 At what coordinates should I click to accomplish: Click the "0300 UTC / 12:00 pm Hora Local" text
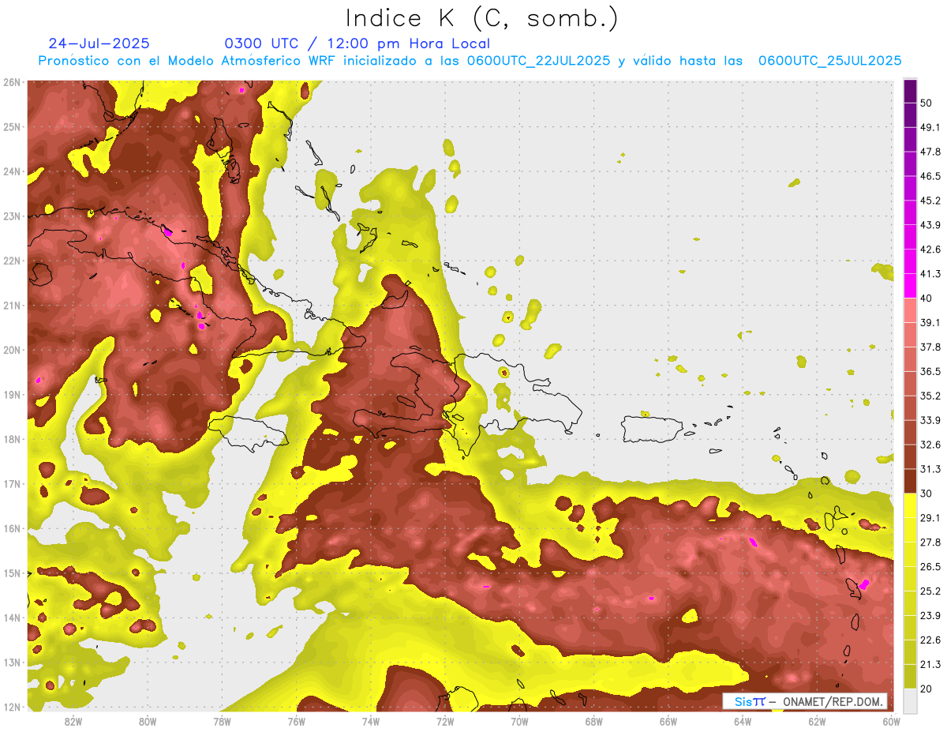tap(357, 43)
